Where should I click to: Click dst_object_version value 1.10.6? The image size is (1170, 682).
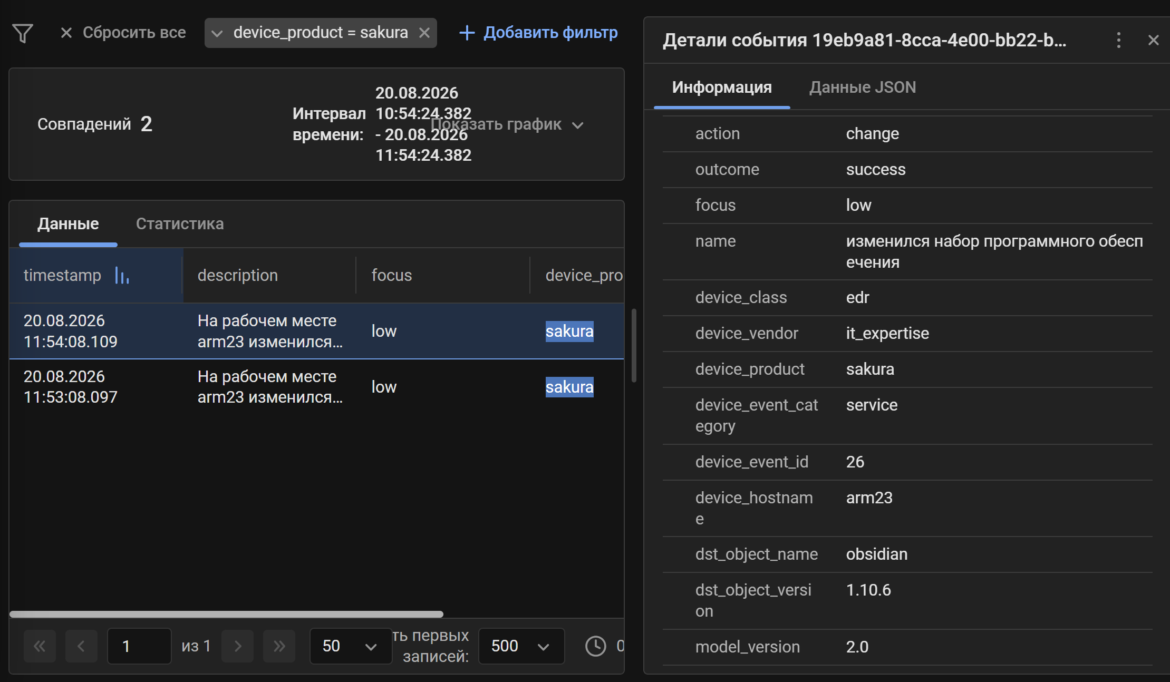pos(868,590)
